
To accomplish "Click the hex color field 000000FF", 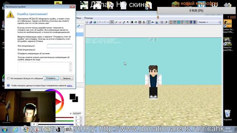I will (x=77, y=113).
